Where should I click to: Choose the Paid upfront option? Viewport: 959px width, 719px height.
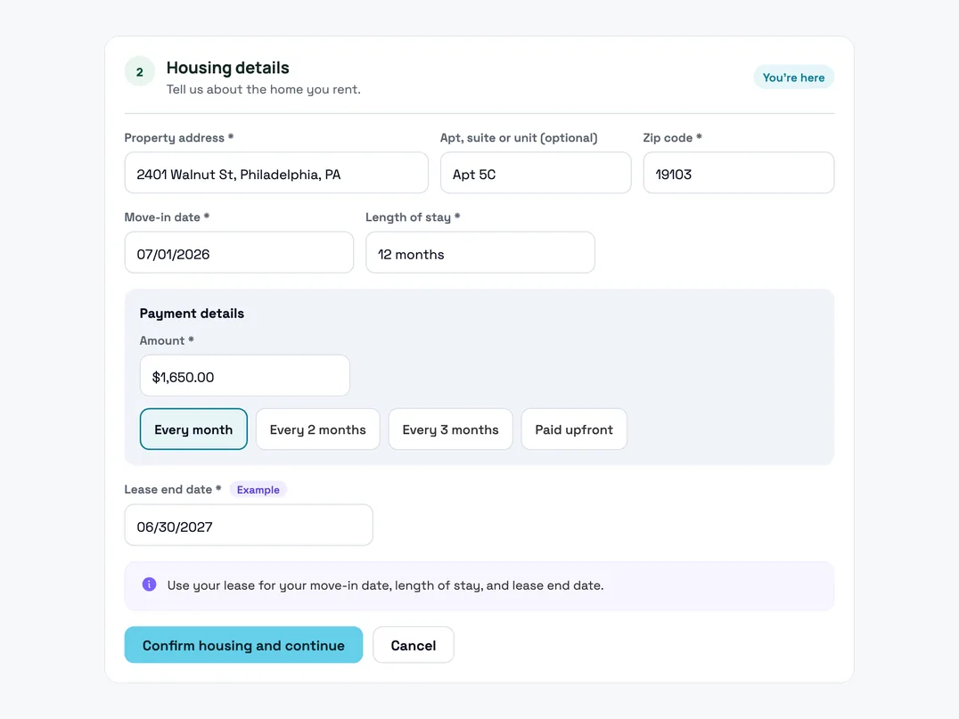click(x=574, y=429)
